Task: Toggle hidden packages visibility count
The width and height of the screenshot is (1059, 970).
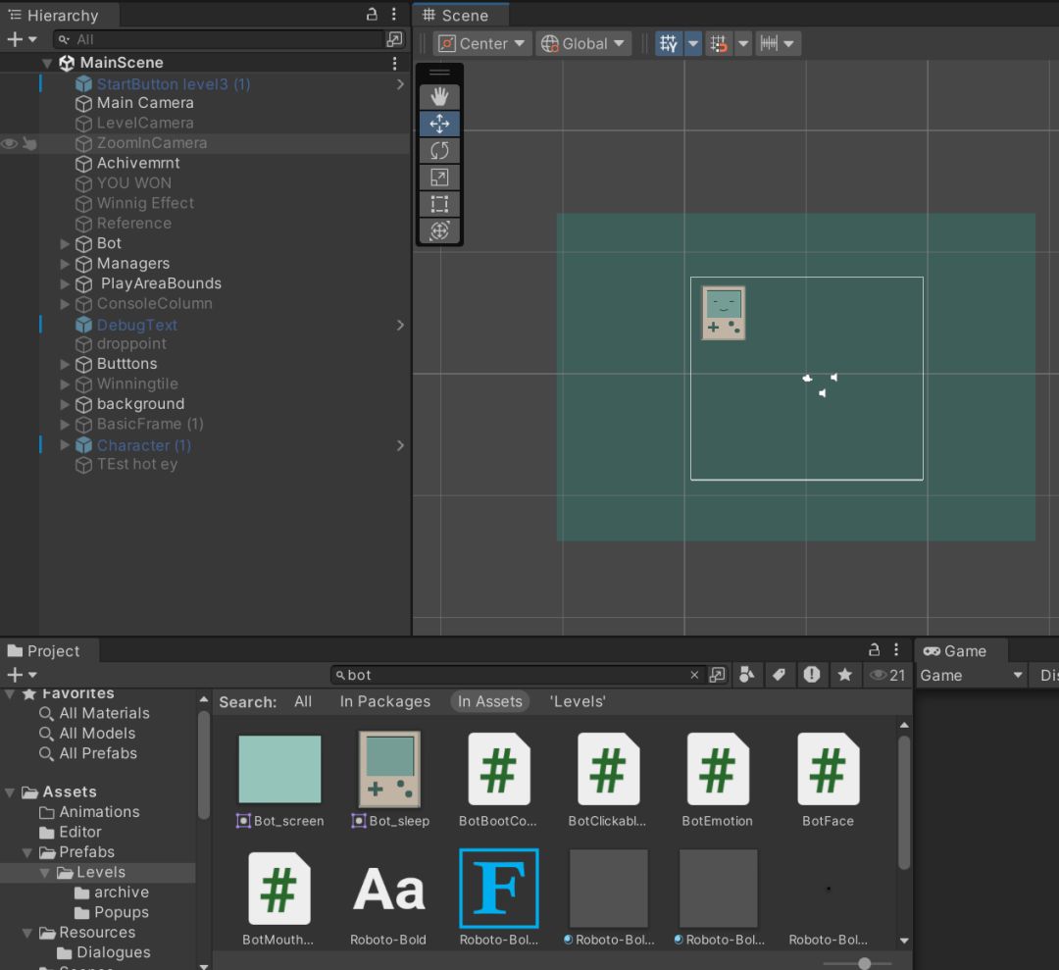Action: (x=888, y=675)
